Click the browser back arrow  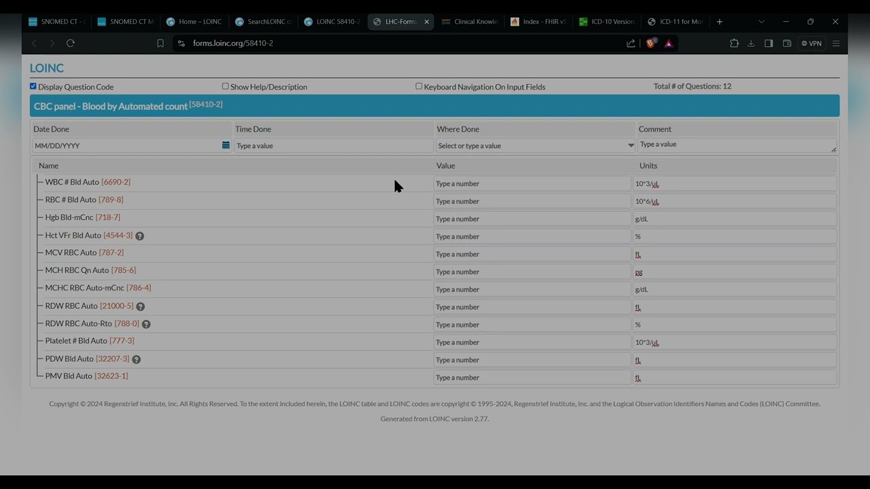[34, 43]
